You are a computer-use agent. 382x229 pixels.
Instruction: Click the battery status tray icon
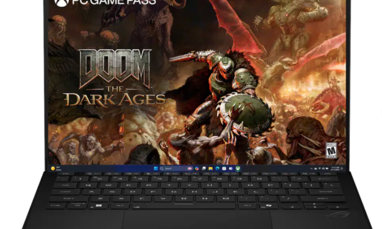pyautogui.click(x=327, y=169)
